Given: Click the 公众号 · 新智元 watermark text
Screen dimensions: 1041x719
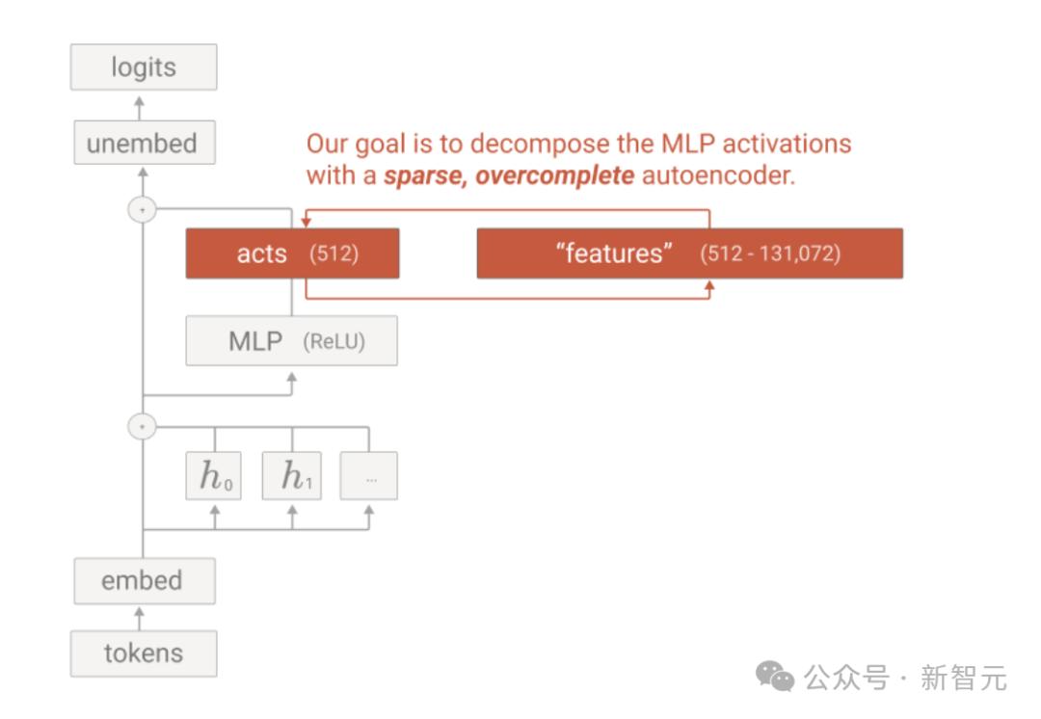Looking at the screenshot, I should pos(905,678).
